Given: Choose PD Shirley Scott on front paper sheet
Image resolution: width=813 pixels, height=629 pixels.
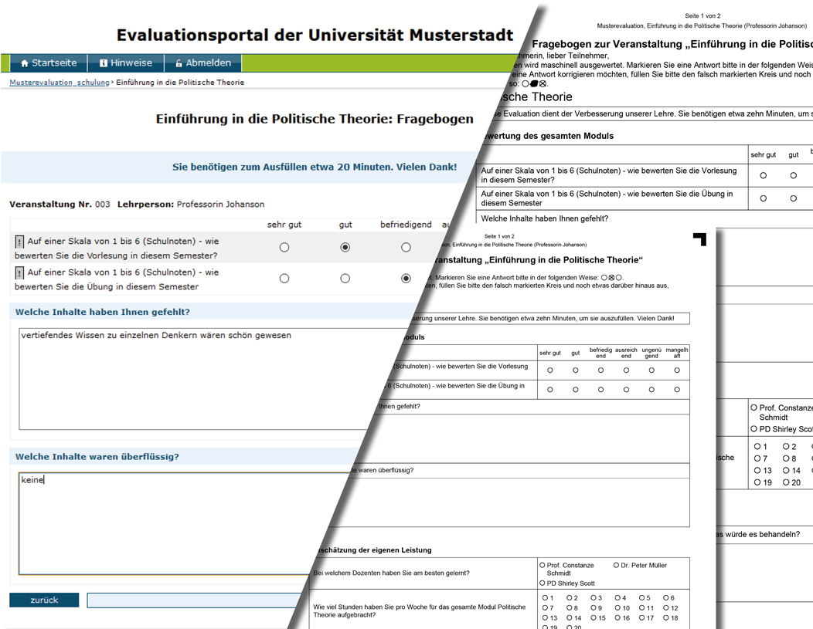Looking at the screenshot, I should [x=543, y=583].
